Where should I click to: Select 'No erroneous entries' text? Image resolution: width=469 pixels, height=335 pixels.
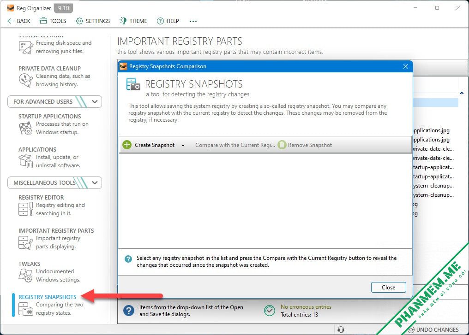pyautogui.click(x=306, y=306)
